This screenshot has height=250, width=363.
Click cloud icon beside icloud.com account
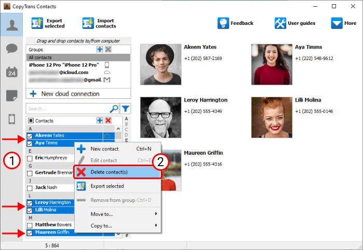point(107,72)
